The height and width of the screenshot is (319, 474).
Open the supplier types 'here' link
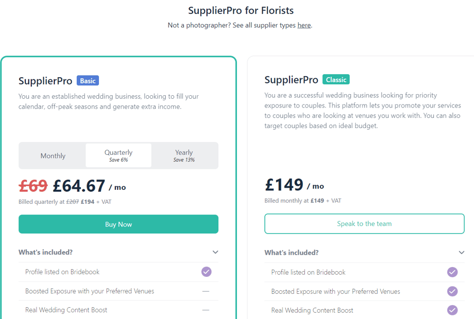304,25
